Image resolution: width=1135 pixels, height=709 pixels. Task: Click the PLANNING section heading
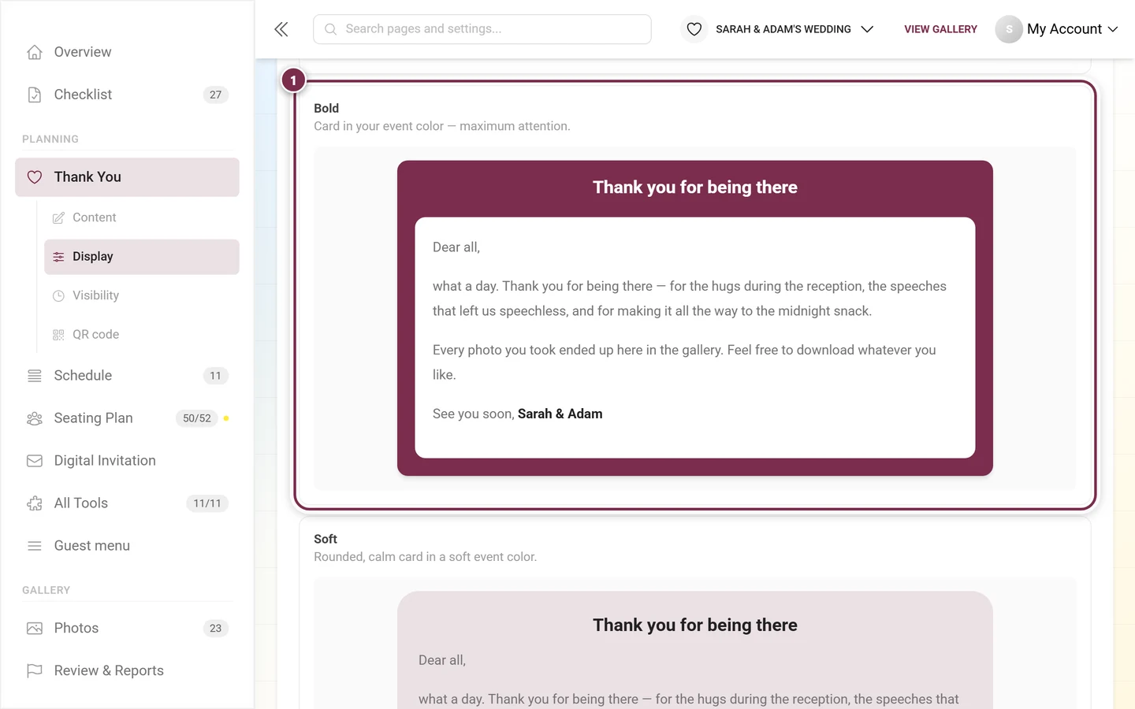[x=50, y=139]
